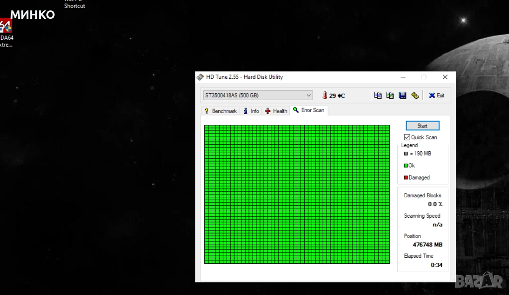Minimize the HD Tune window

[403, 77]
